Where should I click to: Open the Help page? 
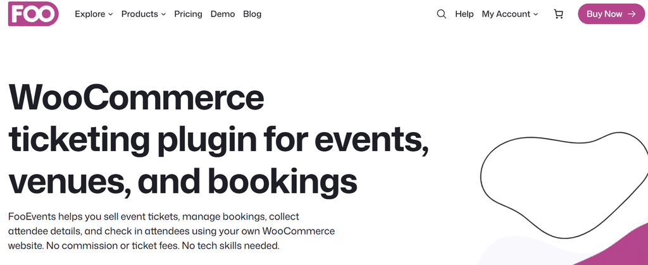tap(464, 14)
